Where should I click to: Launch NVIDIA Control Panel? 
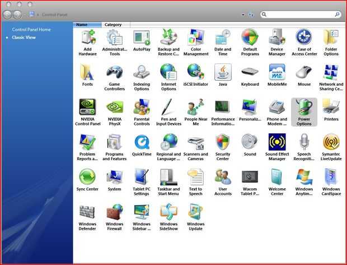(88, 113)
